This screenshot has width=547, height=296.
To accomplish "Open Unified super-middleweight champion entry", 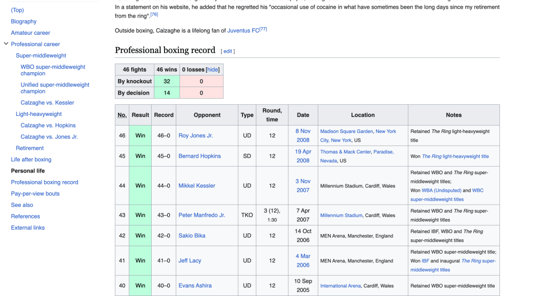I will coord(55,88).
